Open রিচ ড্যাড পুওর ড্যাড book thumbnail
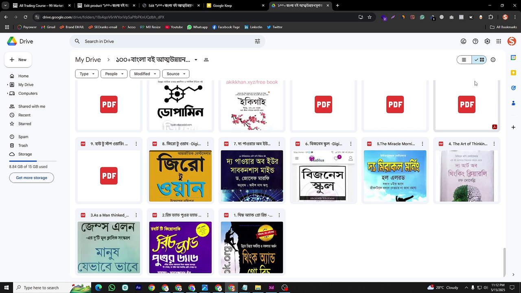 pyautogui.click(x=180, y=247)
